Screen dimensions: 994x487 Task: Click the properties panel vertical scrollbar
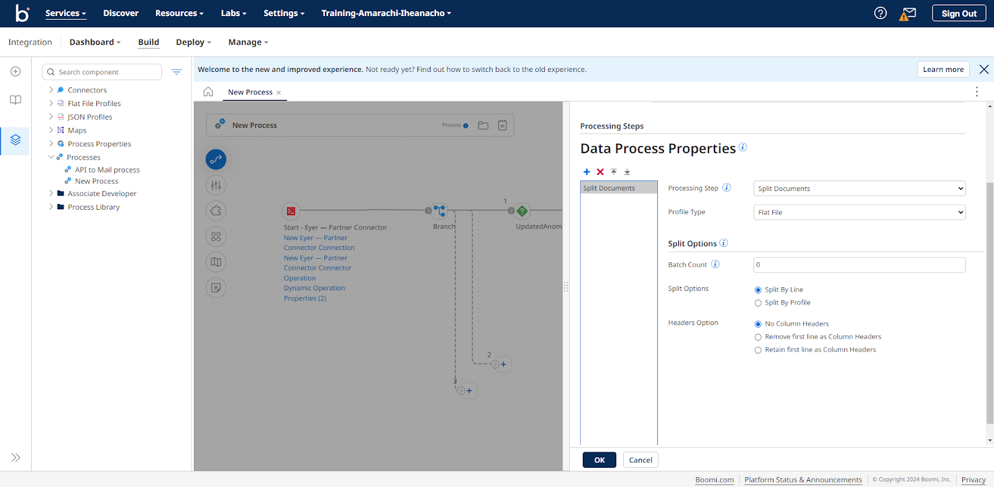tap(990, 304)
